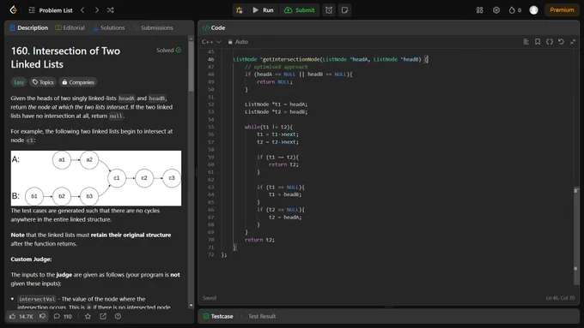This screenshot has height=328, width=584.
Task: Click the debugger icon beside Run
Action: [239, 10]
